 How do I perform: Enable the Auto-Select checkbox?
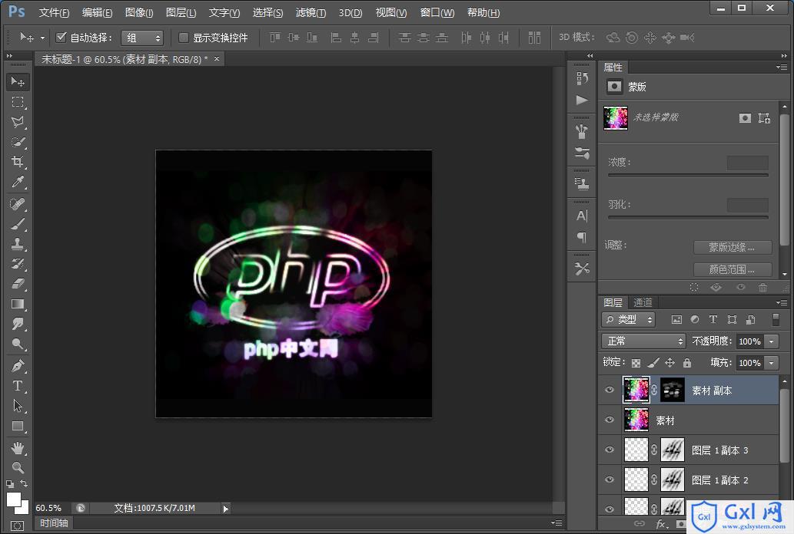pyautogui.click(x=61, y=37)
